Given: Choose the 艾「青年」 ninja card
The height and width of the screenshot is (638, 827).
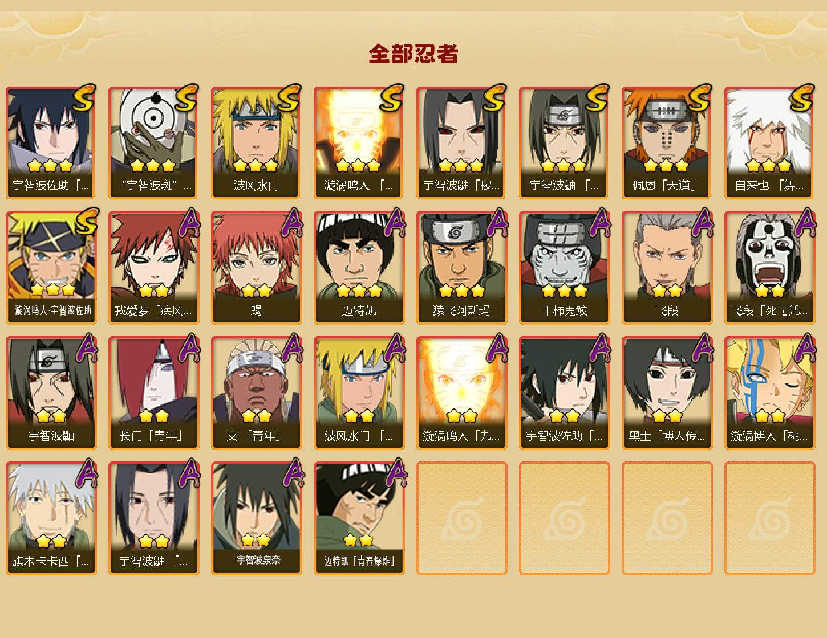Looking at the screenshot, I should (x=256, y=393).
